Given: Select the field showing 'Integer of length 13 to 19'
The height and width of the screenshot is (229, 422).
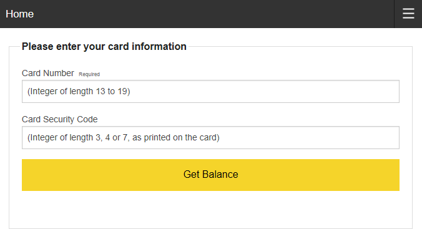Looking at the screenshot, I should click(x=210, y=91).
